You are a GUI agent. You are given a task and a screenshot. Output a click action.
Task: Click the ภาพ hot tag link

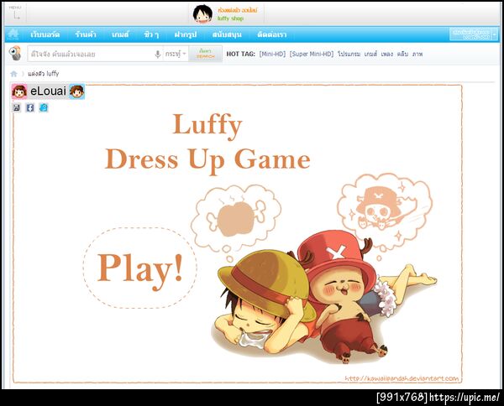[417, 54]
